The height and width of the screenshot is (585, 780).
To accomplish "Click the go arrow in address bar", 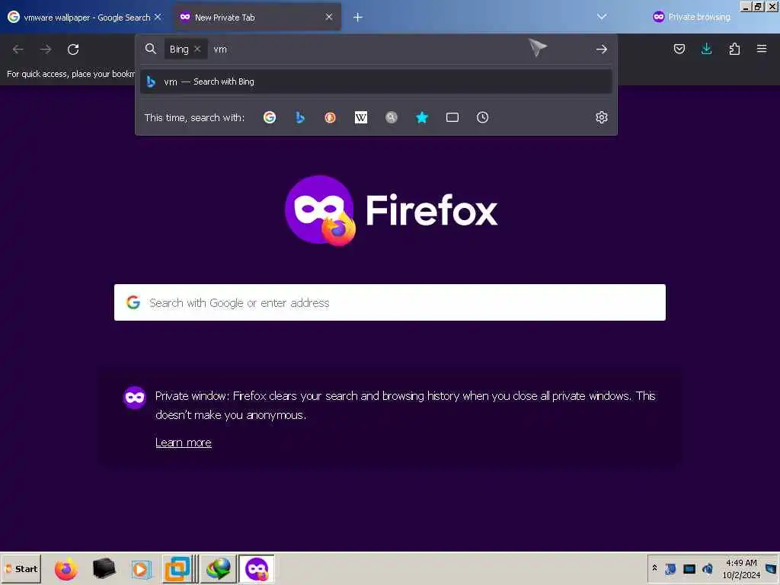I will (602, 50).
